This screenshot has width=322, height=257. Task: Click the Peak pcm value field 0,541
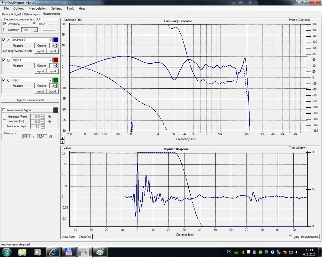[26, 137]
